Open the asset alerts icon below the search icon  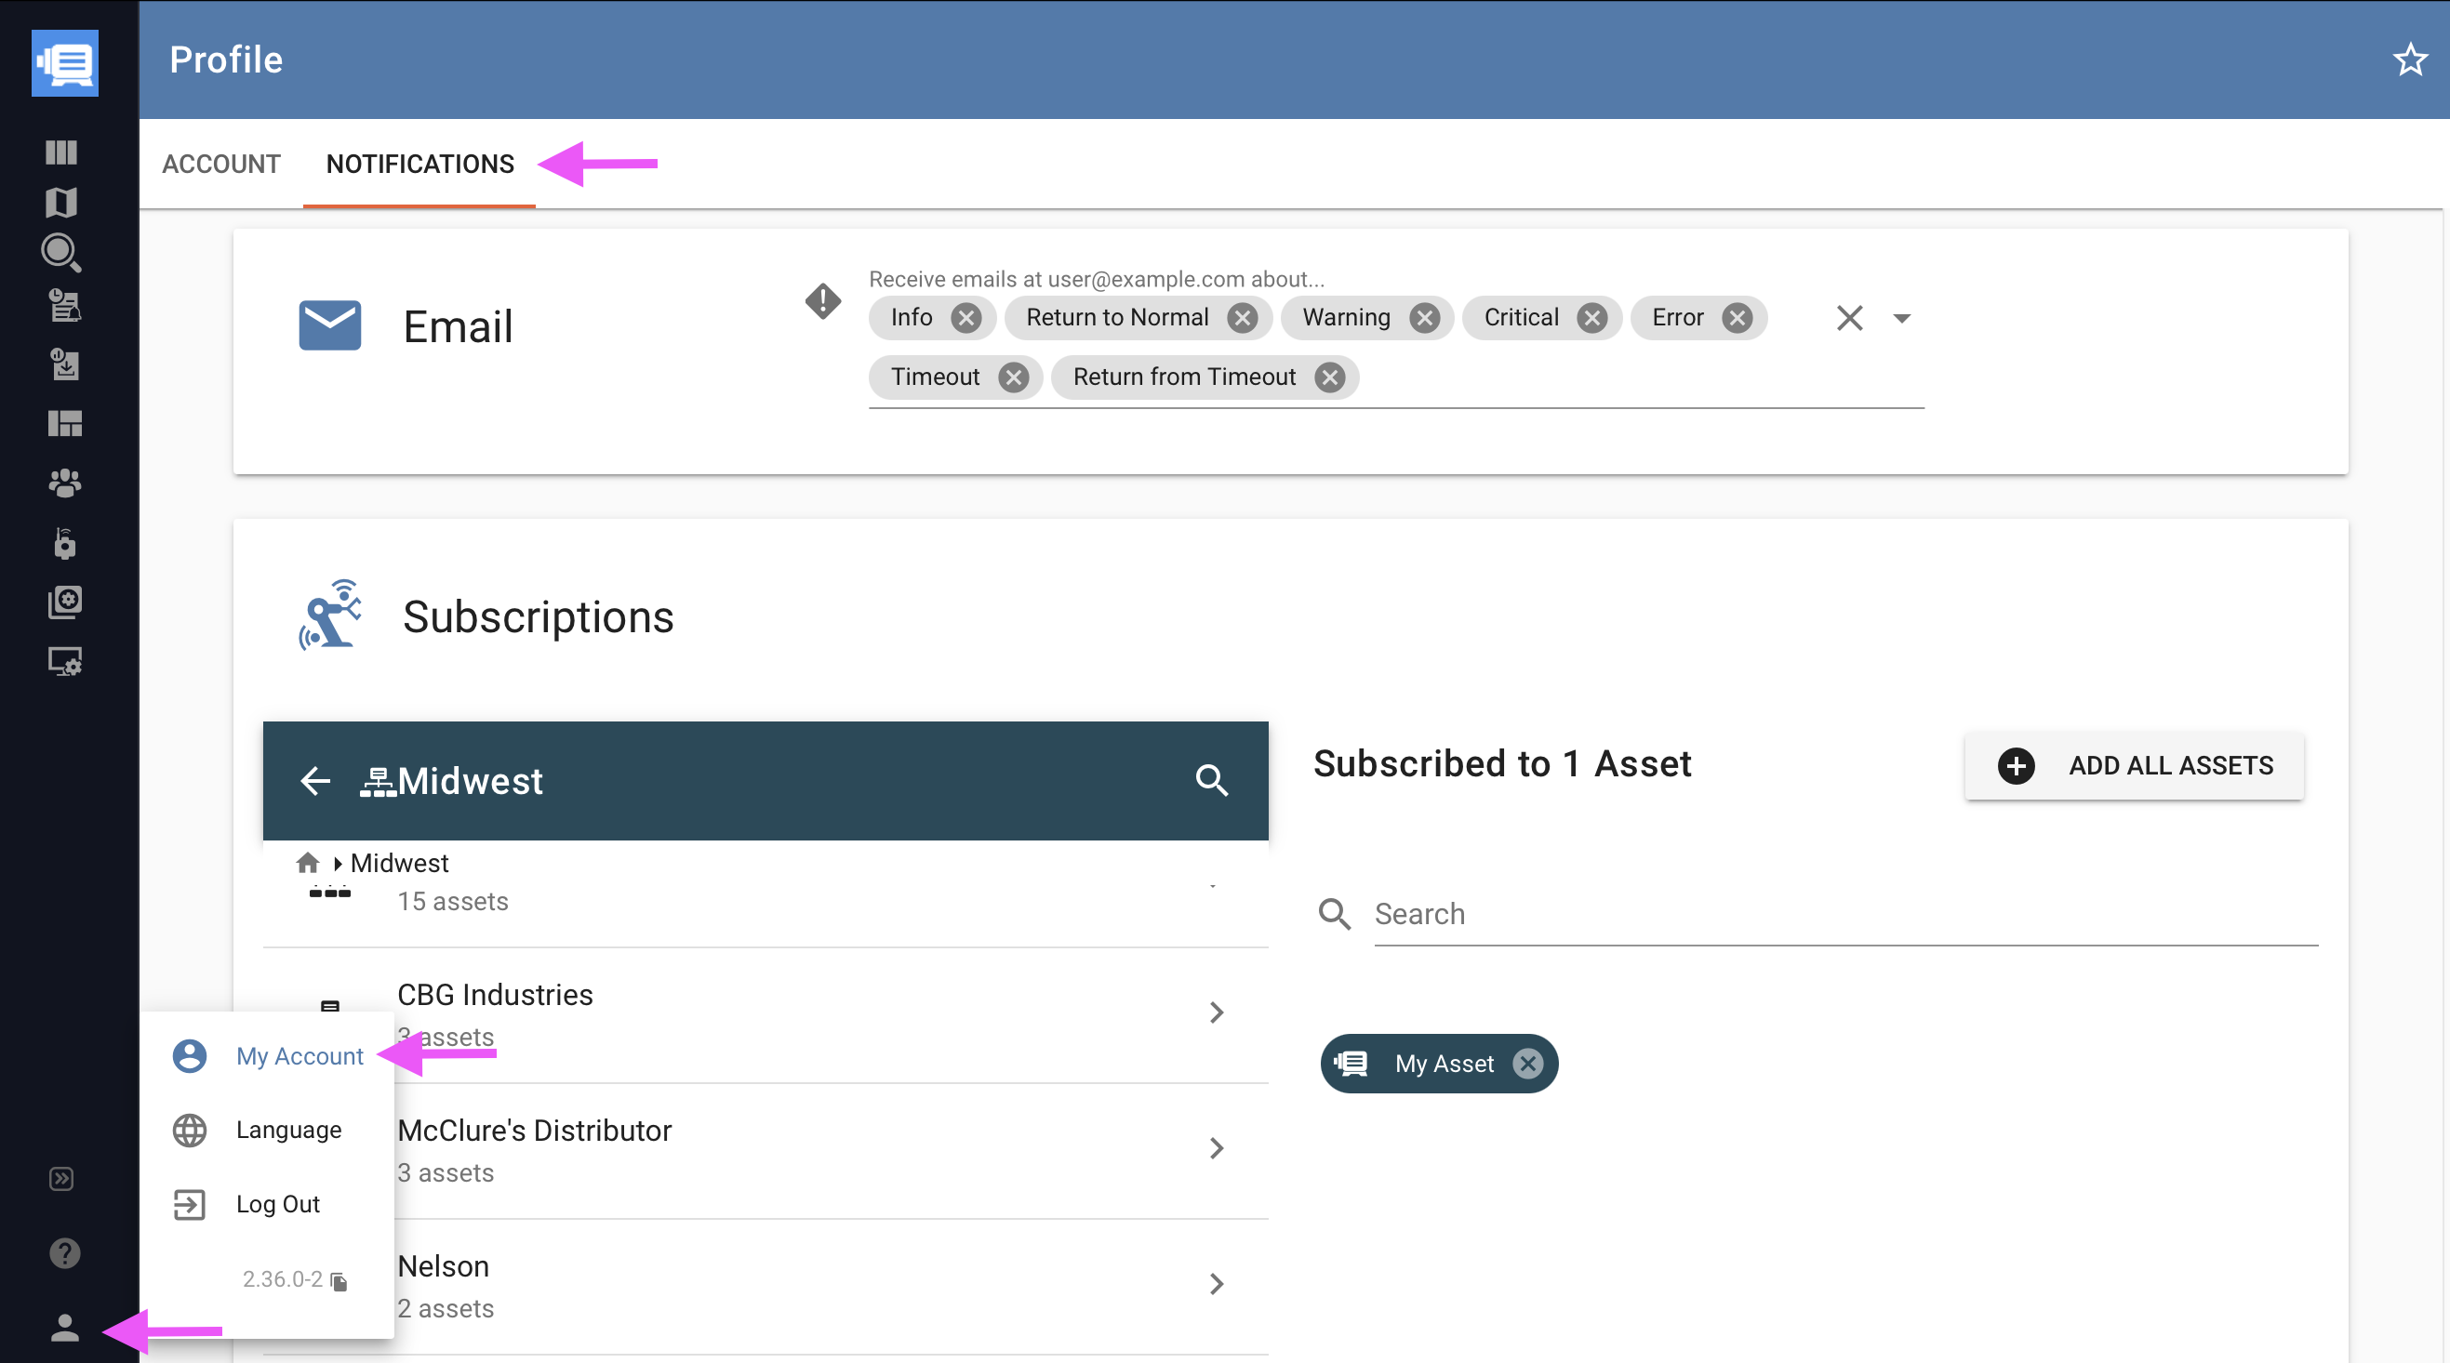point(65,305)
